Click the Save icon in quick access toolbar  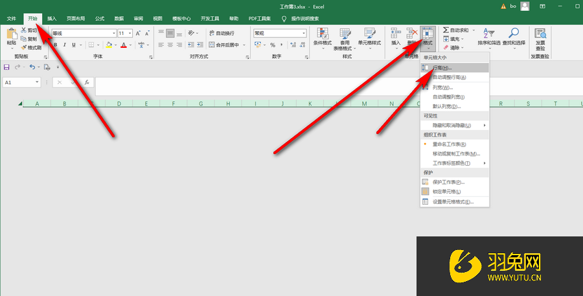(x=6, y=67)
